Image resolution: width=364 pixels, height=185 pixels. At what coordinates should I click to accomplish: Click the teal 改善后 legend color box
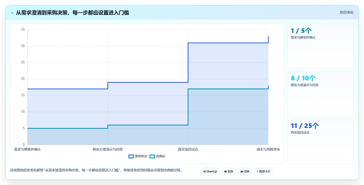point(152,156)
